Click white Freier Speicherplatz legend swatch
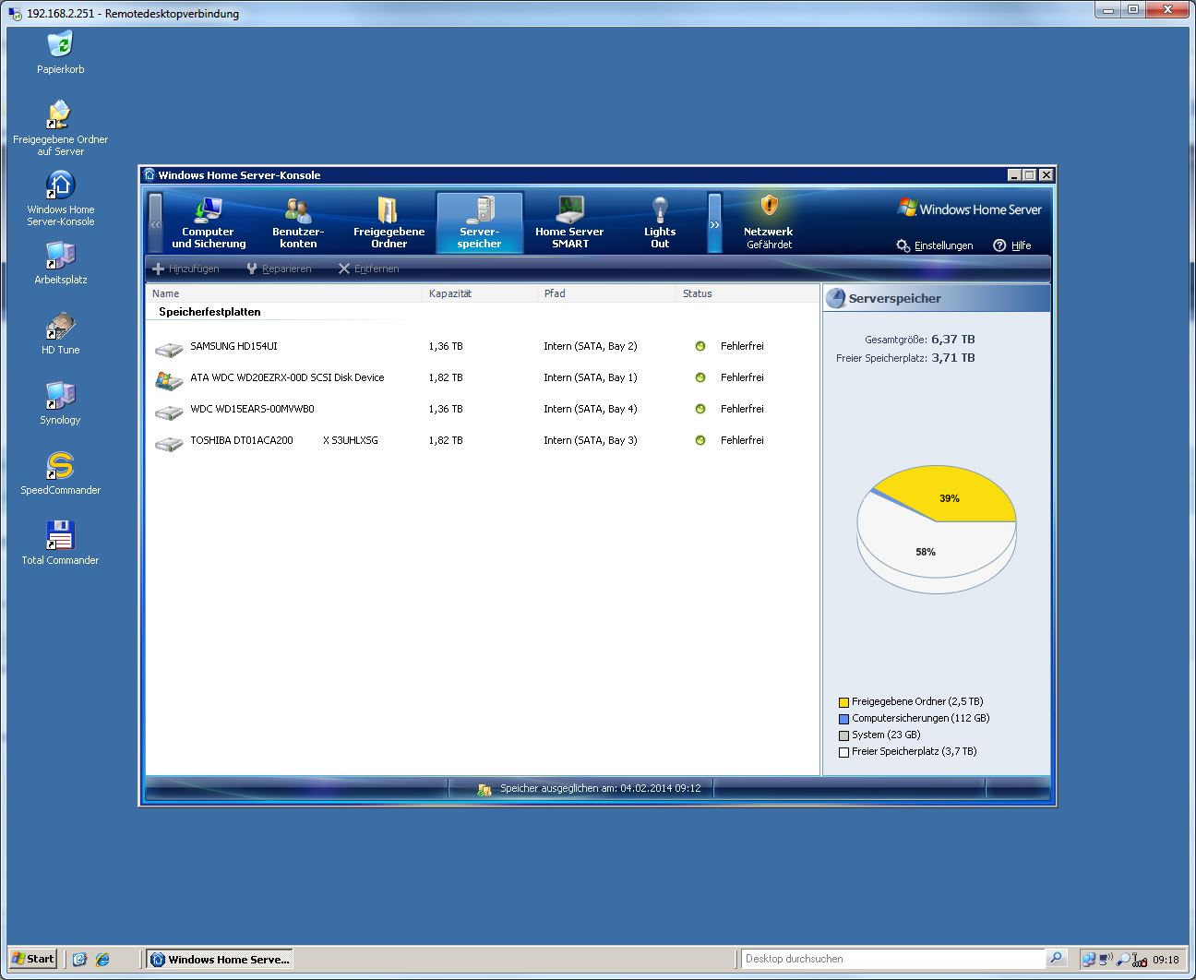1196x980 pixels. tap(843, 752)
